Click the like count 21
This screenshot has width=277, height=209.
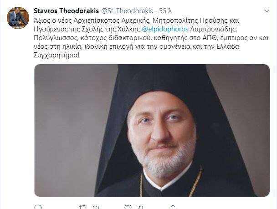pyautogui.click(x=140, y=207)
